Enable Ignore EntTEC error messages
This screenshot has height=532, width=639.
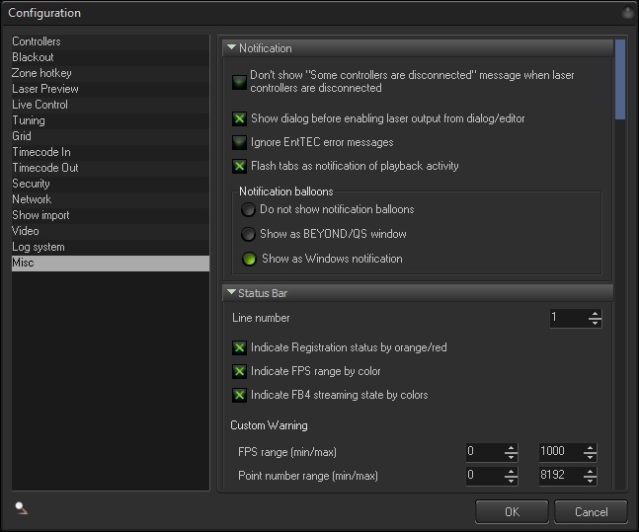tap(239, 142)
